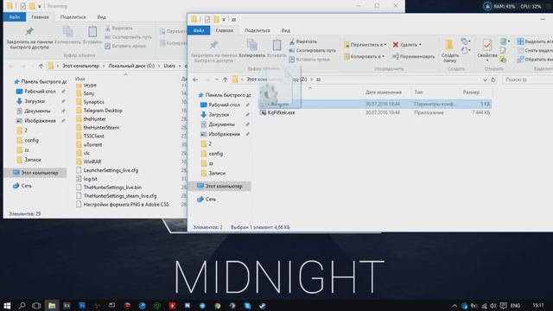Image resolution: width=553 pixels, height=311 pixels.
Task: Click Копировать icon in zz window ribbon
Action: [x=251, y=46]
